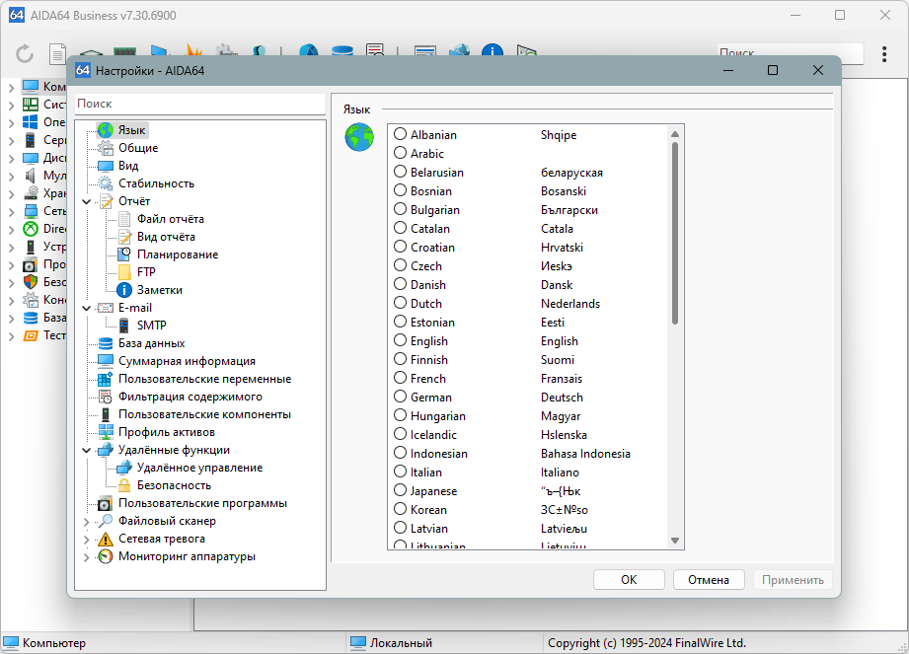Click the Стабильность gear icon
909x654 pixels.
coord(105,183)
